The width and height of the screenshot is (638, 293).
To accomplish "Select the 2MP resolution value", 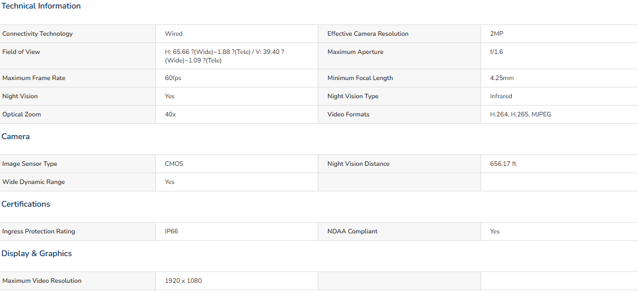I will click(x=497, y=34).
